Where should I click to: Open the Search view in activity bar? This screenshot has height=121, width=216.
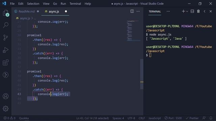pos(6,25)
